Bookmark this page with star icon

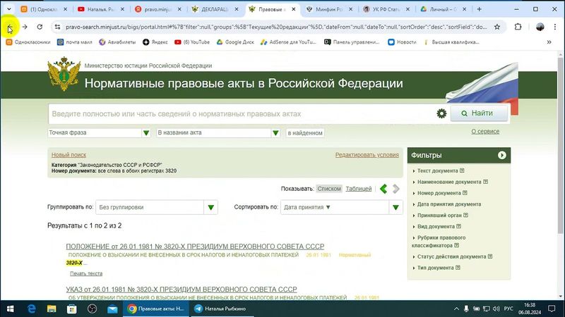tap(497, 27)
